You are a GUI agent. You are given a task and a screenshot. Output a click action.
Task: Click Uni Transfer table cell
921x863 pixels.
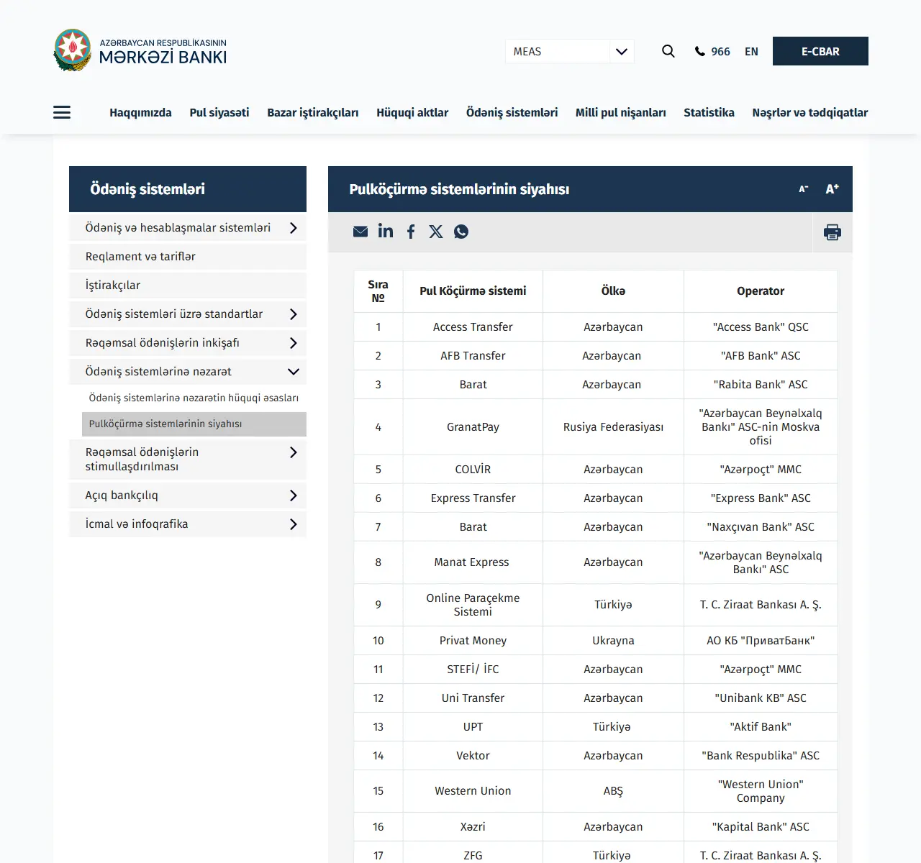[473, 698]
